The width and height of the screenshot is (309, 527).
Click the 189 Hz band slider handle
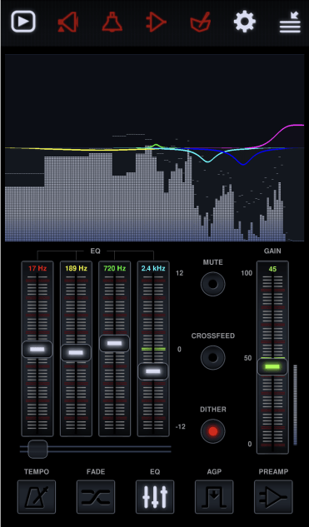tap(76, 352)
